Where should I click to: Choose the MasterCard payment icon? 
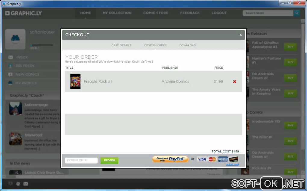[x=212, y=159]
